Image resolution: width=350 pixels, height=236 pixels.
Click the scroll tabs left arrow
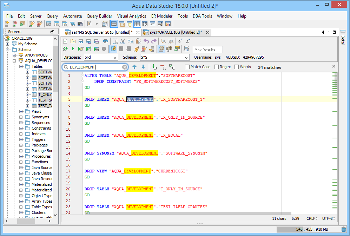tap(323, 32)
